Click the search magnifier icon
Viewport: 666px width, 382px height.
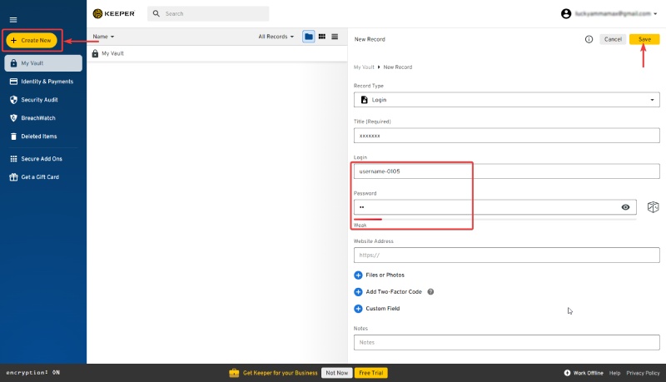(x=157, y=13)
